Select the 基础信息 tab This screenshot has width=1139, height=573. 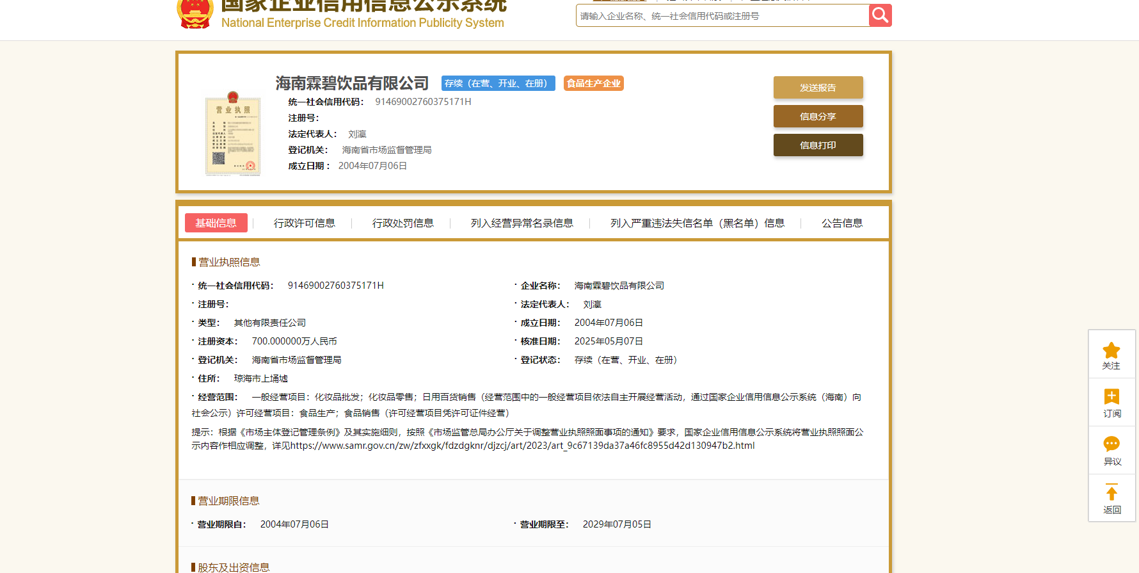point(216,223)
